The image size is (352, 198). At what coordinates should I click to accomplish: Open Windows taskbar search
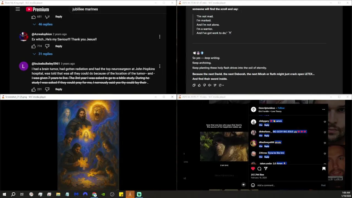[13, 194]
